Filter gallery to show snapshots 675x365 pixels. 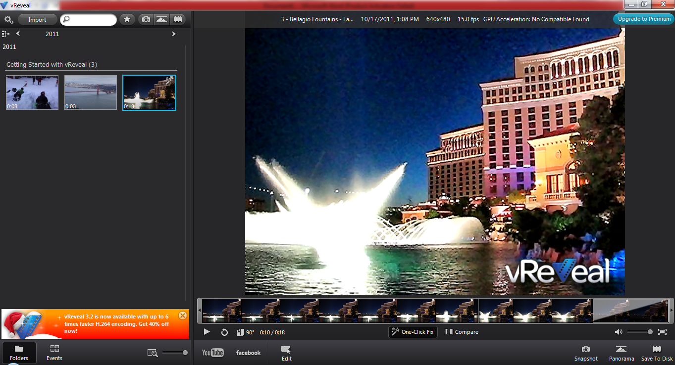[146, 19]
